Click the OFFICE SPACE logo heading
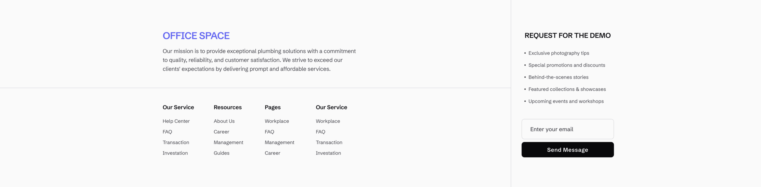 (196, 36)
